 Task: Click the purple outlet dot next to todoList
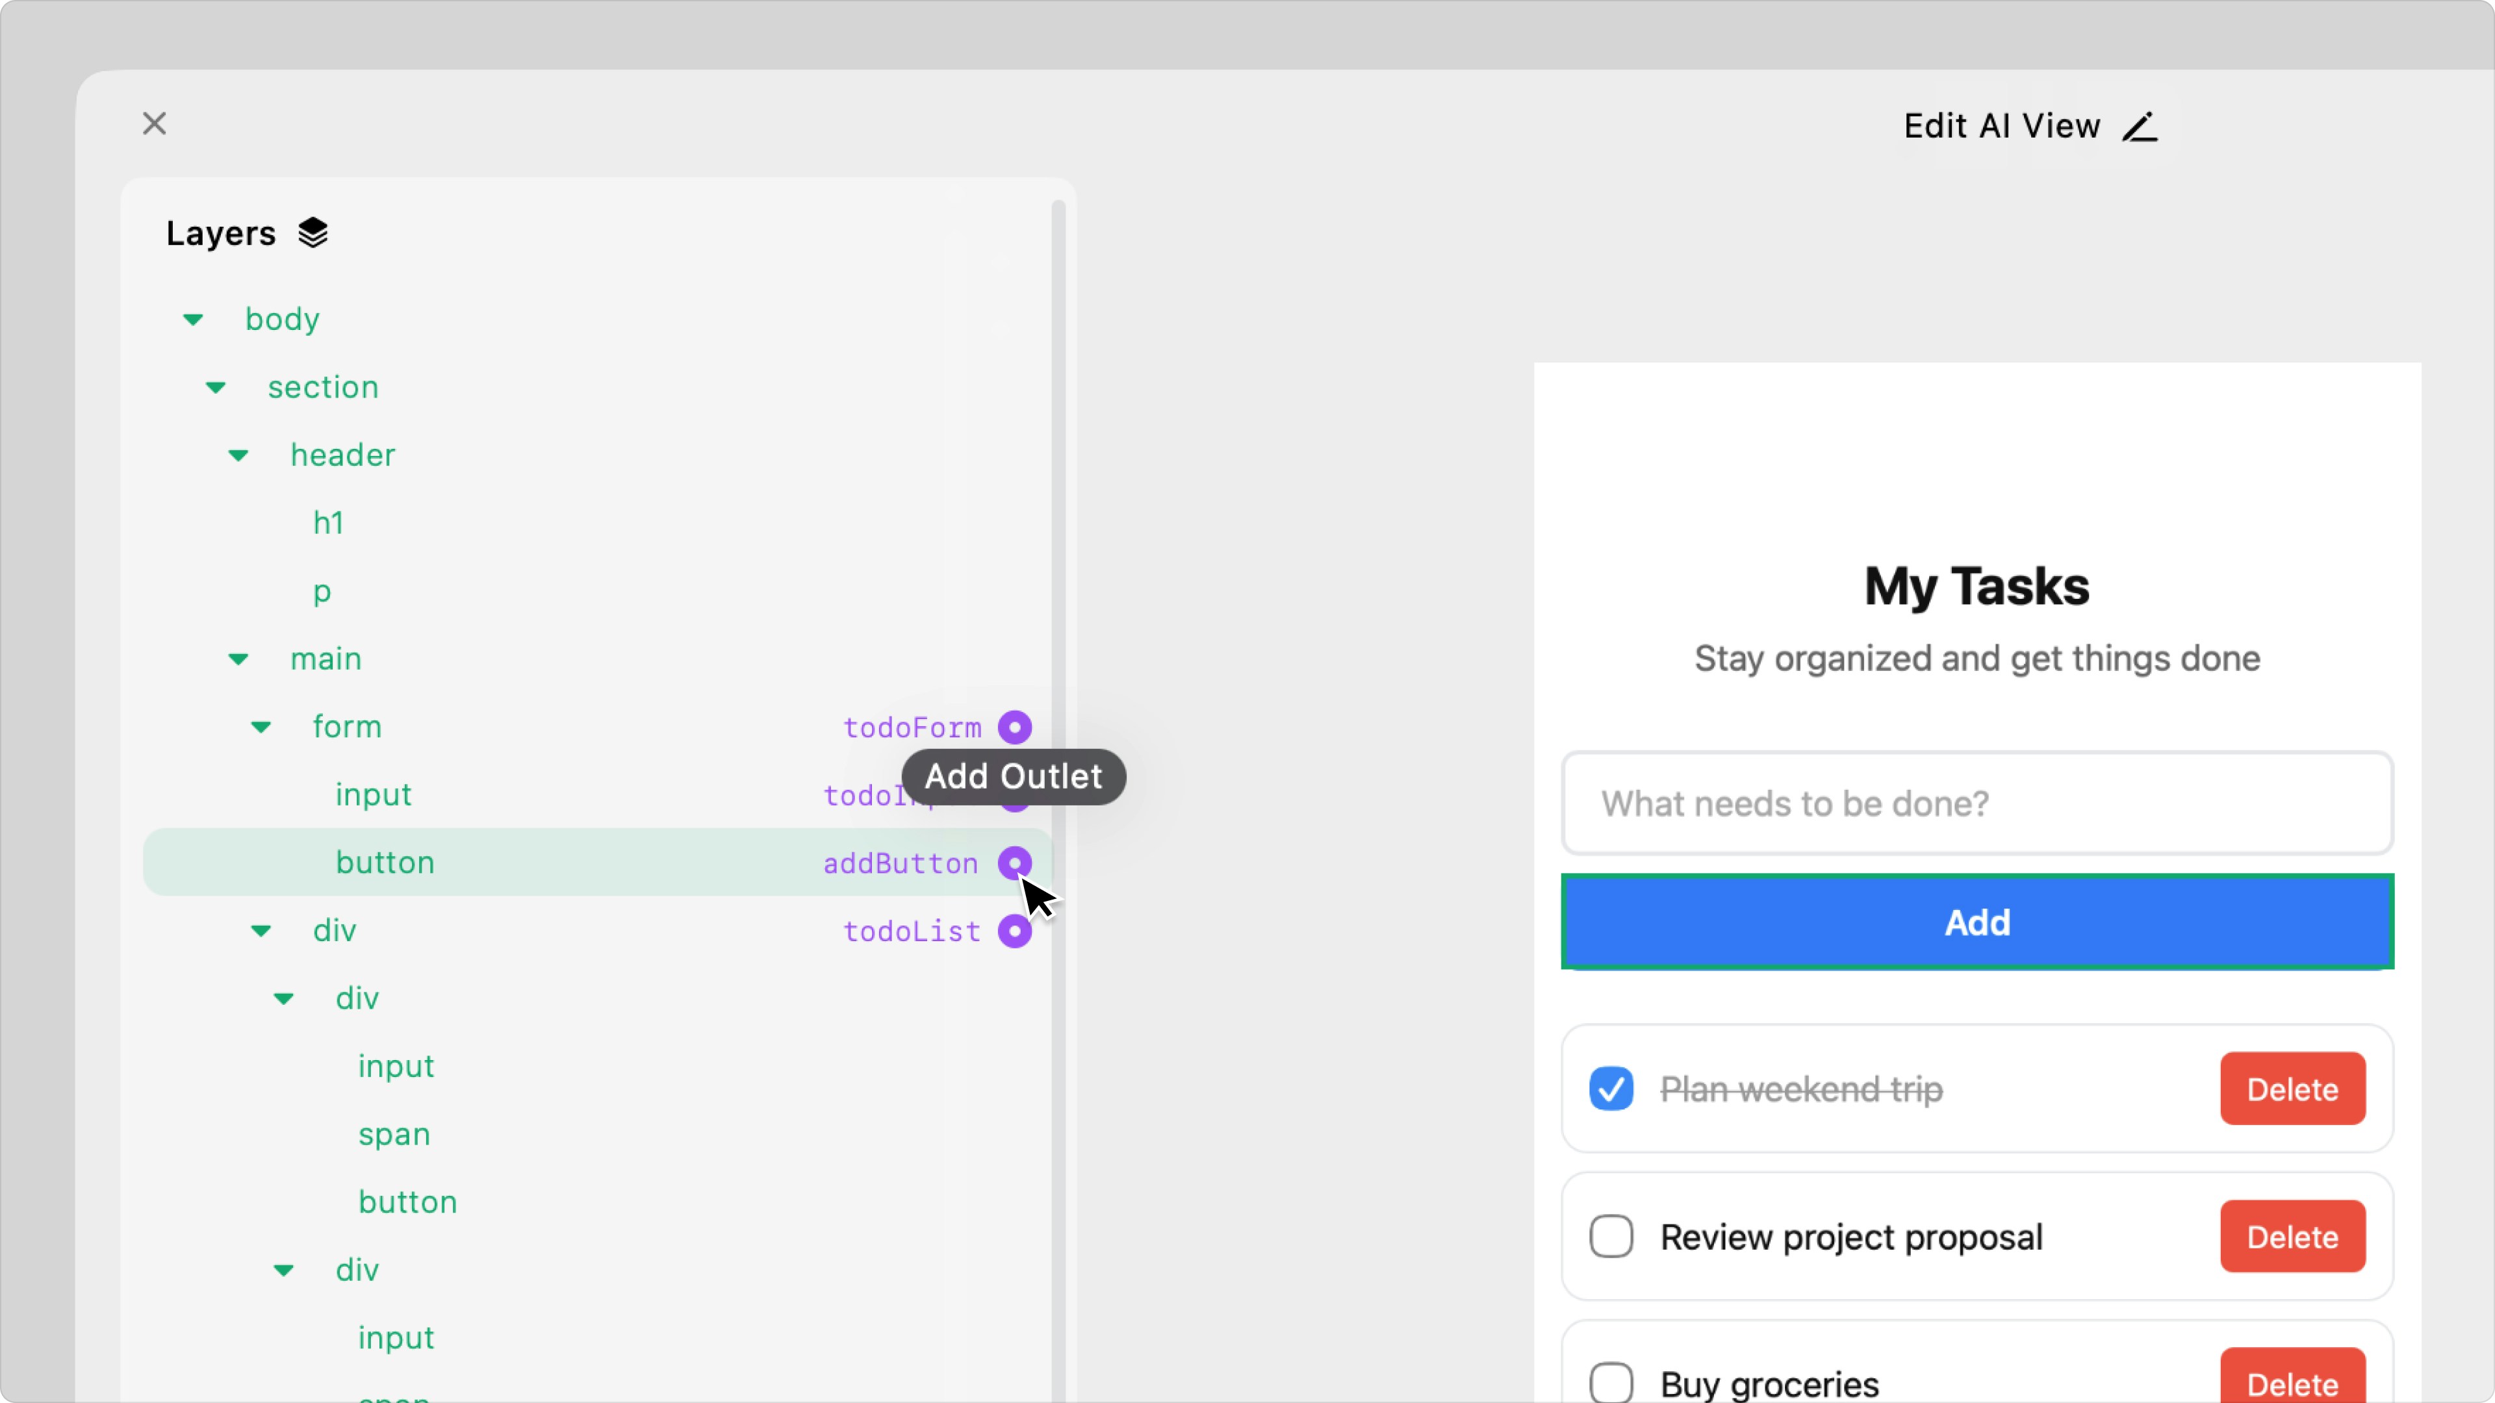(x=1014, y=931)
